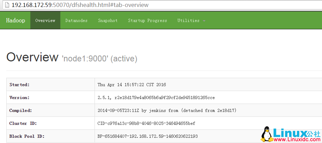Click the Started: row label
This screenshot has width=322, height=143.
20,84
